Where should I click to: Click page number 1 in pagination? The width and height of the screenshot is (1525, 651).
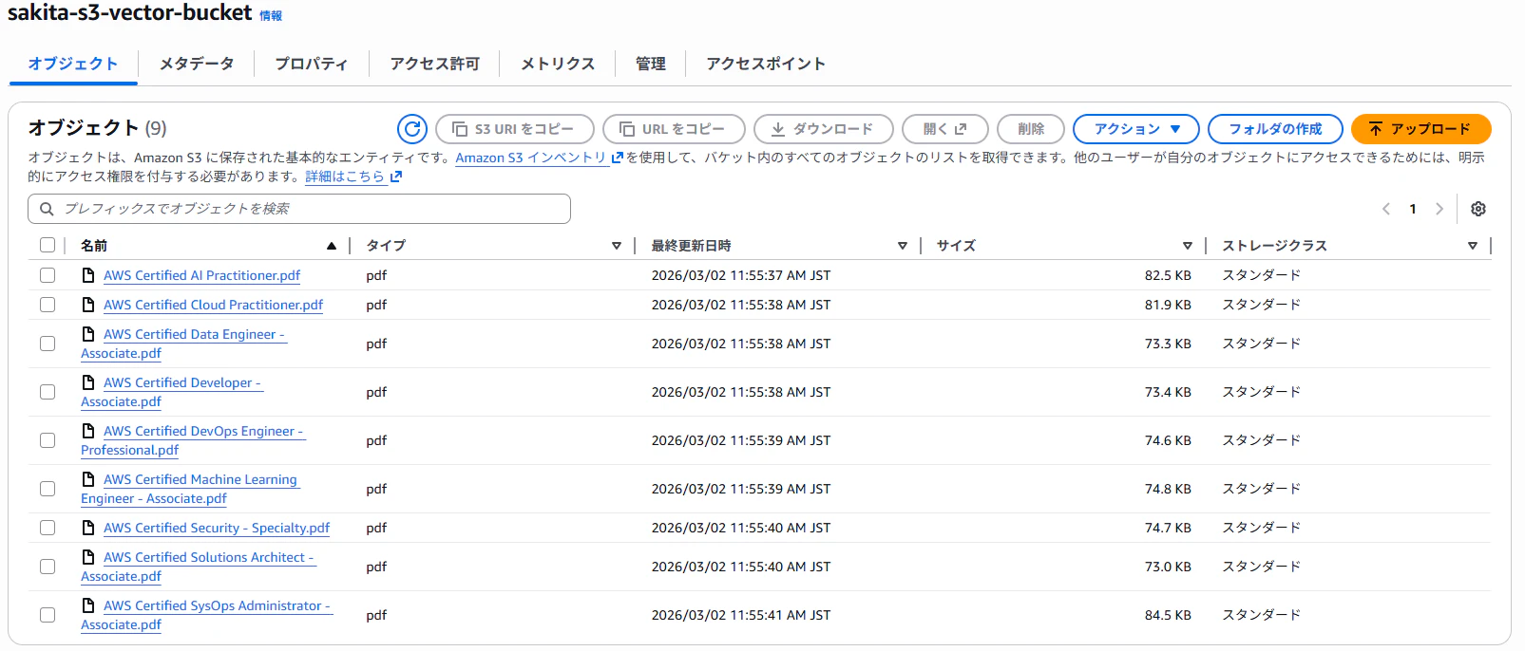point(1413,209)
